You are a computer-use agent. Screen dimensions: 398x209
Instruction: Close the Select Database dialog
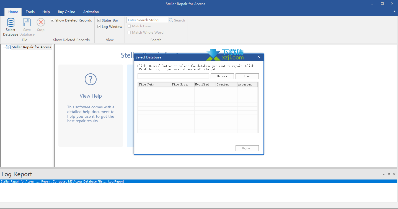[x=259, y=57]
